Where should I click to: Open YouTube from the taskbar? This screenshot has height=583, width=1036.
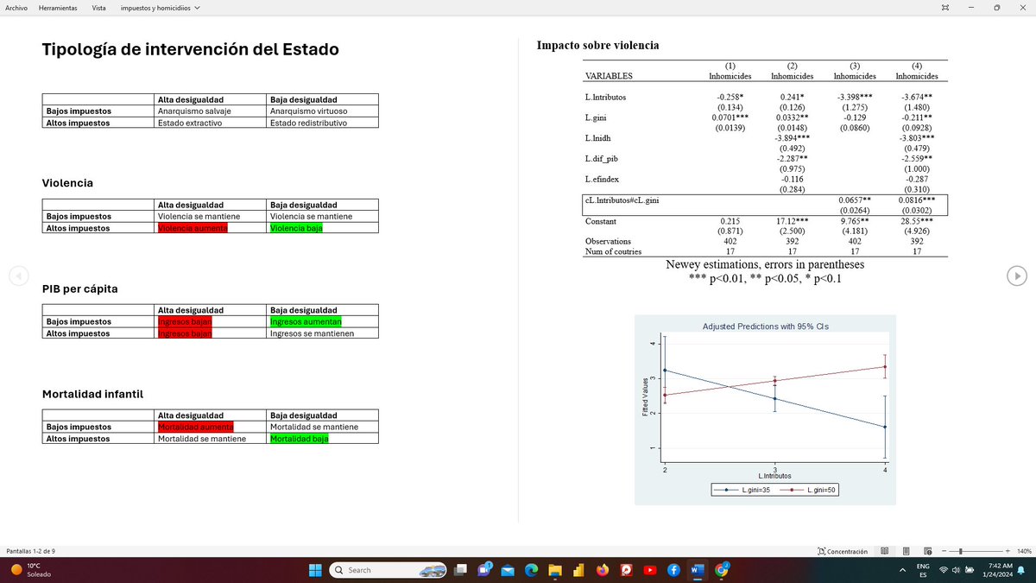click(x=649, y=570)
